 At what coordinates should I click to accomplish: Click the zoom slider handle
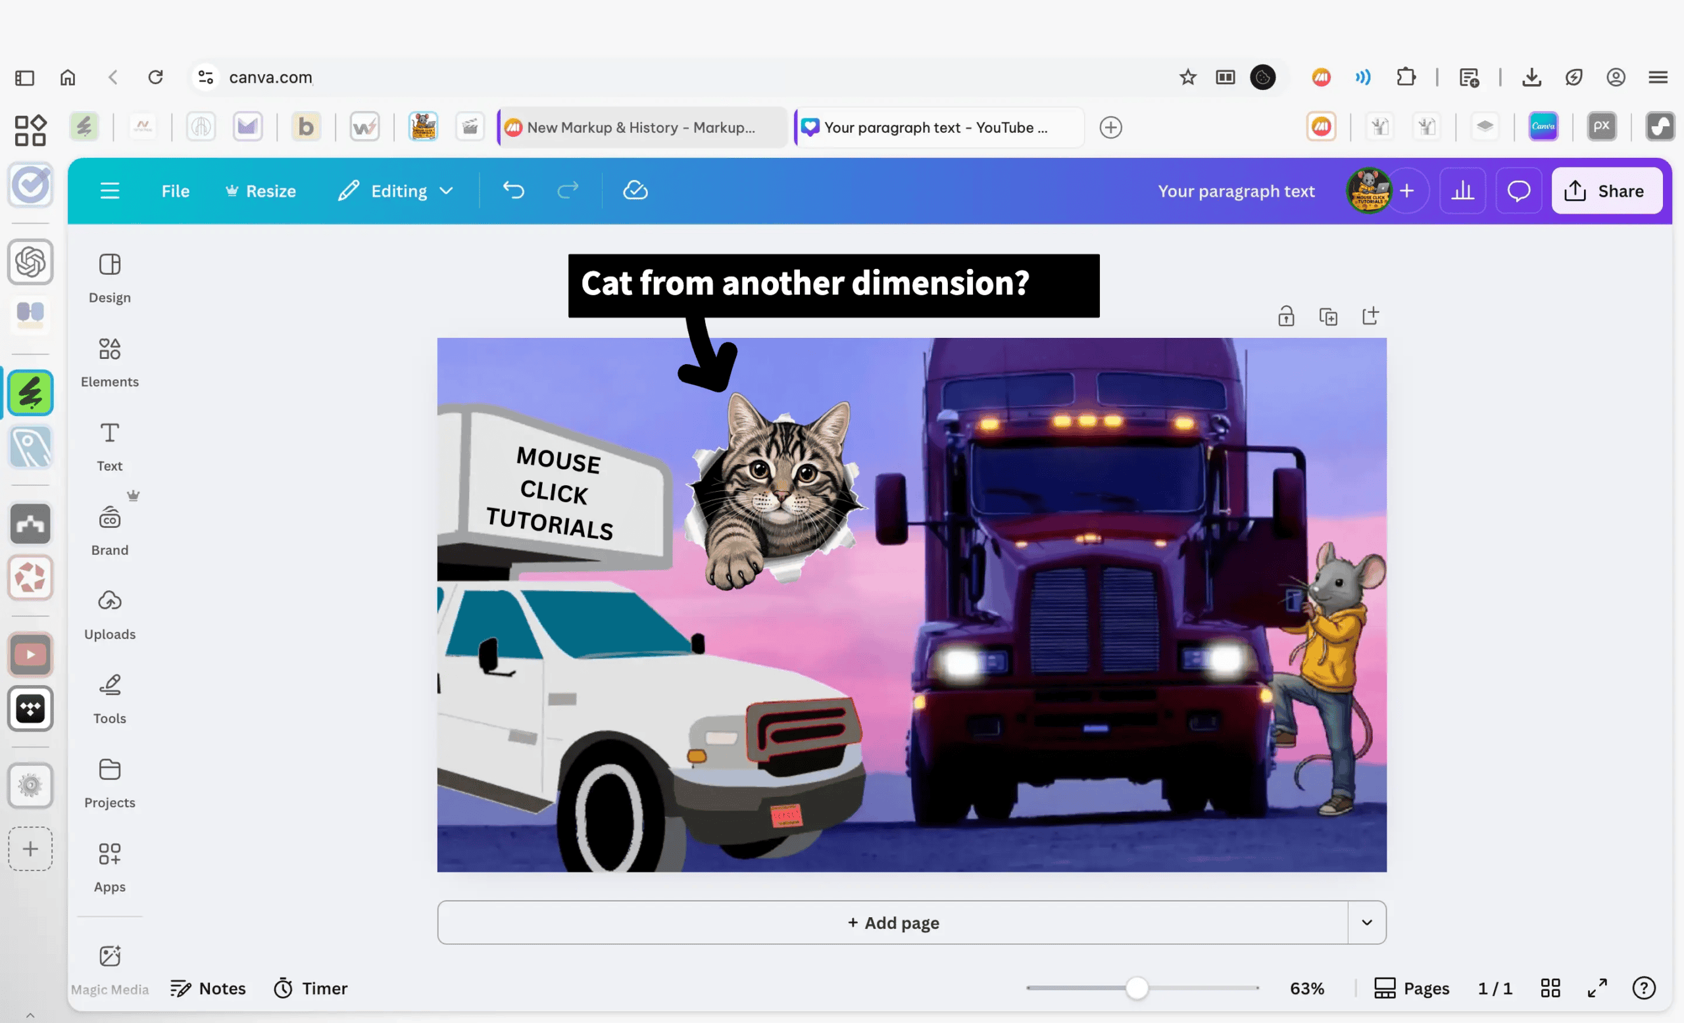coord(1137,987)
